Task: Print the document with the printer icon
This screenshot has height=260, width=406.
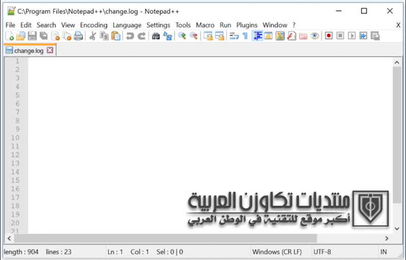Action: 78,36
